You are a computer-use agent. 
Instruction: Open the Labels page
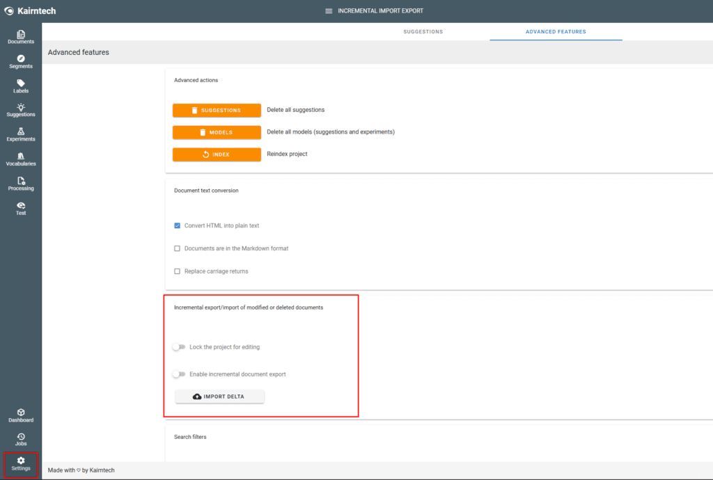(x=21, y=86)
